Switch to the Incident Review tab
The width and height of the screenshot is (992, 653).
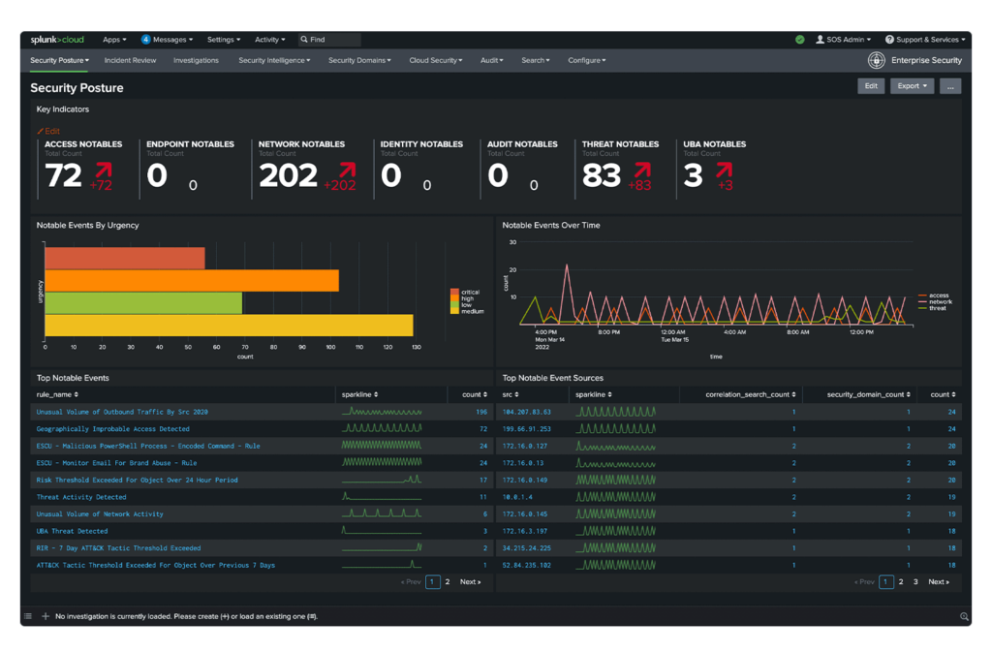pyautogui.click(x=129, y=60)
